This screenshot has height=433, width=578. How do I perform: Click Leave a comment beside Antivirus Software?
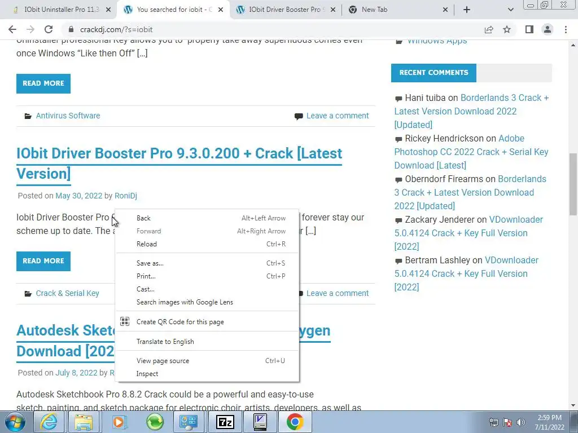pyautogui.click(x=338, y=116)
